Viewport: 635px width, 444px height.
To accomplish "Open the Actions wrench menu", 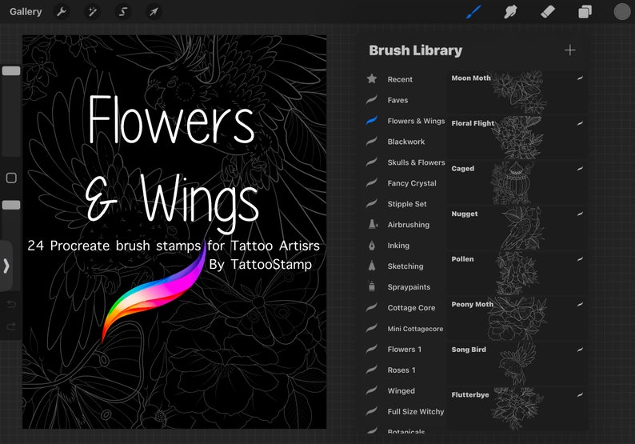I will (x=62, y=12).
